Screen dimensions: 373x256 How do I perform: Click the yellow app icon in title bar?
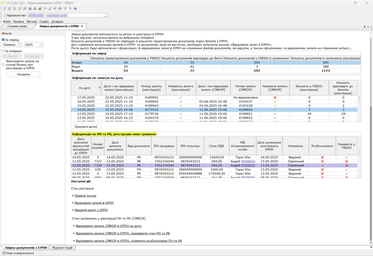[2, 3]
